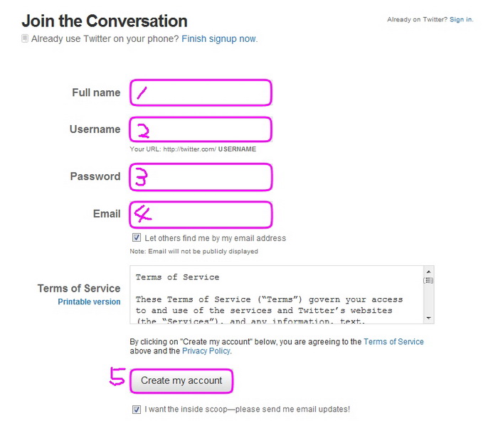The width and height of the screenshot is (498, 448).
Task: Follow the blue "Terms of Service" agreement link
Action: (x=393, y=342)
